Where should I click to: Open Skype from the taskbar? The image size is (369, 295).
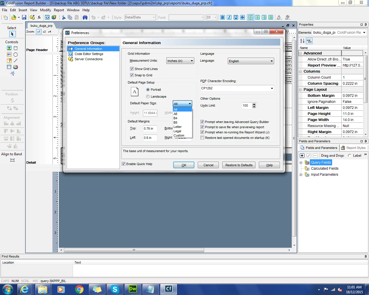[115, 289]
